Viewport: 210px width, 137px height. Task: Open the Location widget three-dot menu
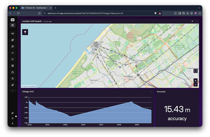pos(196,21)
